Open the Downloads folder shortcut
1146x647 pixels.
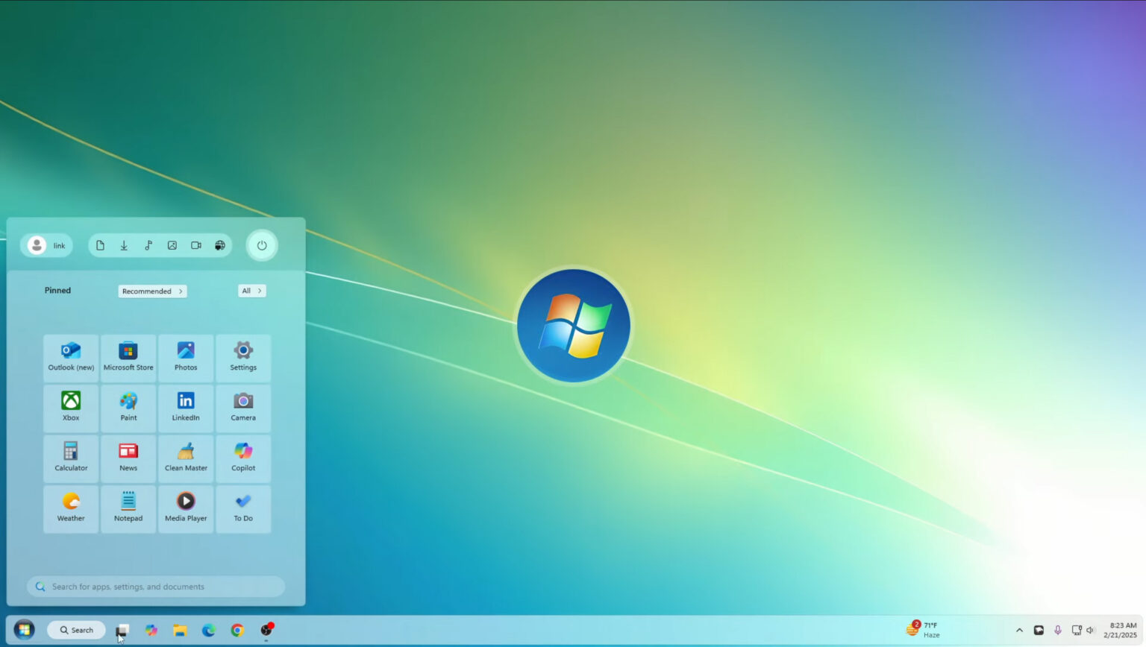coord(124,245)
